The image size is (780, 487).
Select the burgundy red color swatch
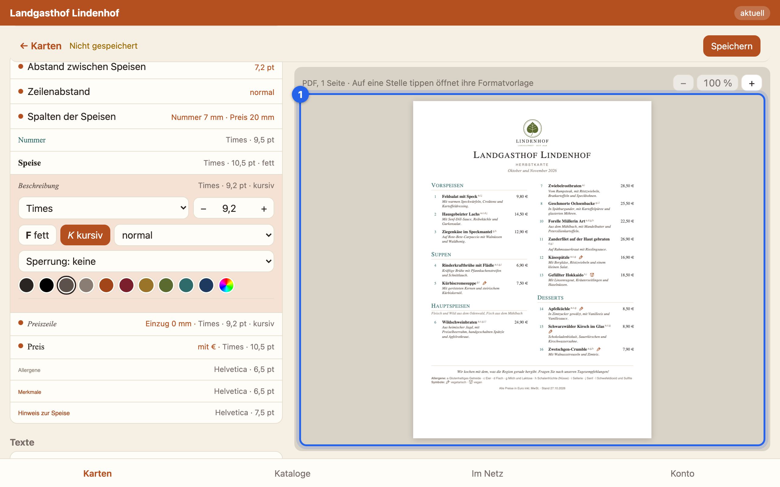(x=126, y=286)
